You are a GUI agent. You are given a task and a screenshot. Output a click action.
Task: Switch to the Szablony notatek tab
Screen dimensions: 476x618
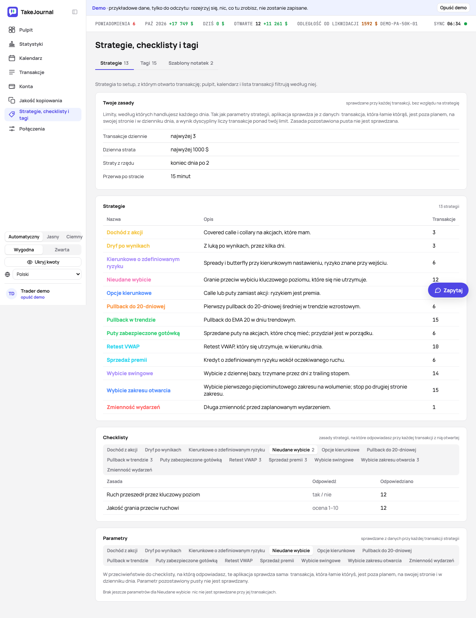pos(191,63)
